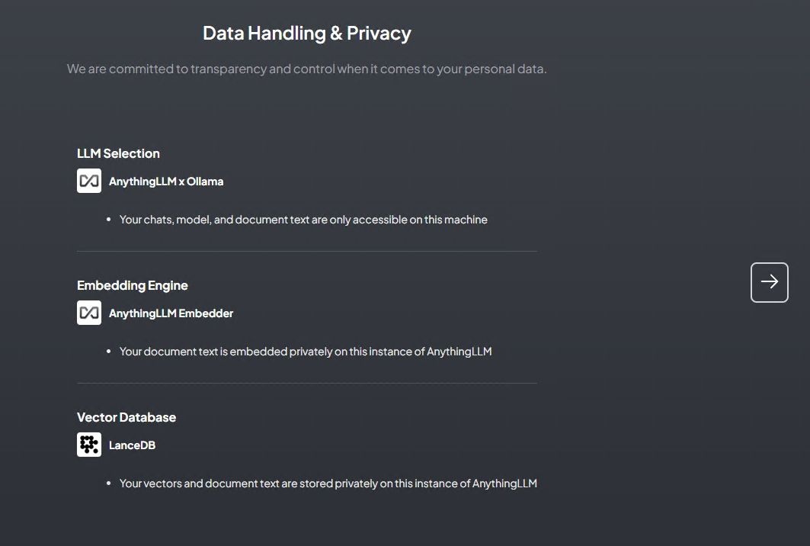The image size is (810, 546).
Task: Click the divider line below LLM Selection
Action: pyautogui.click(x=306, y=250)
